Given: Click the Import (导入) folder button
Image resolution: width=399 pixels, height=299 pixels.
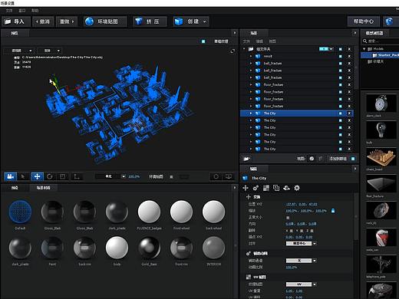Looking at the screenshot, I should click(x=16, y=21).
